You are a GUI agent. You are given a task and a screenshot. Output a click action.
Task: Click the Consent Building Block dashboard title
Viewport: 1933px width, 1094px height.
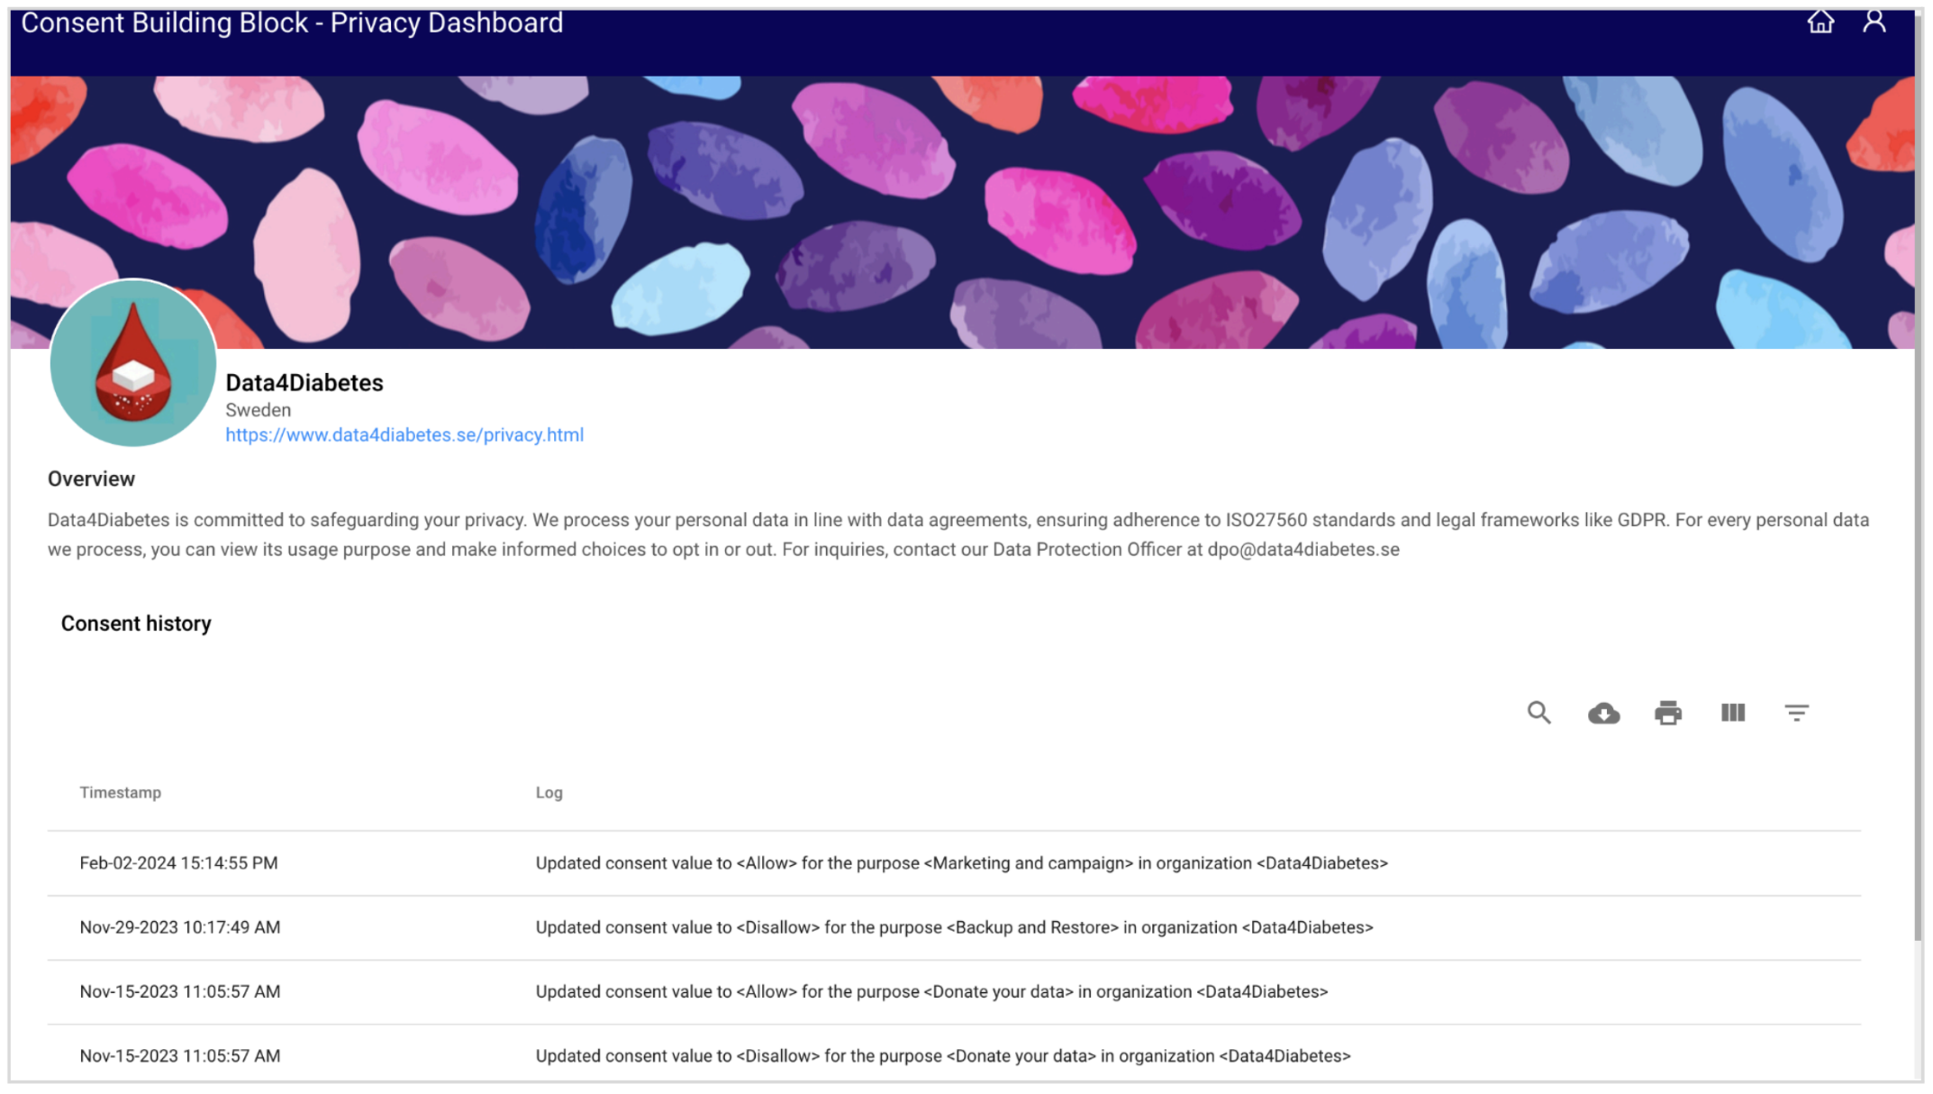coord(292,23)
